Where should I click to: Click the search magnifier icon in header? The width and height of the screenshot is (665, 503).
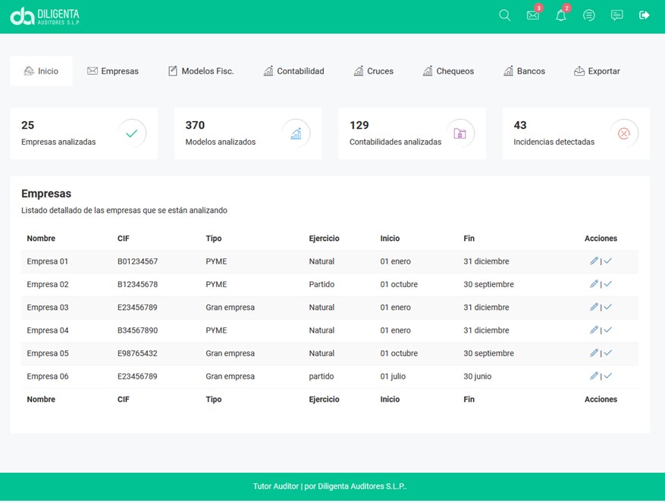[504, 15]
